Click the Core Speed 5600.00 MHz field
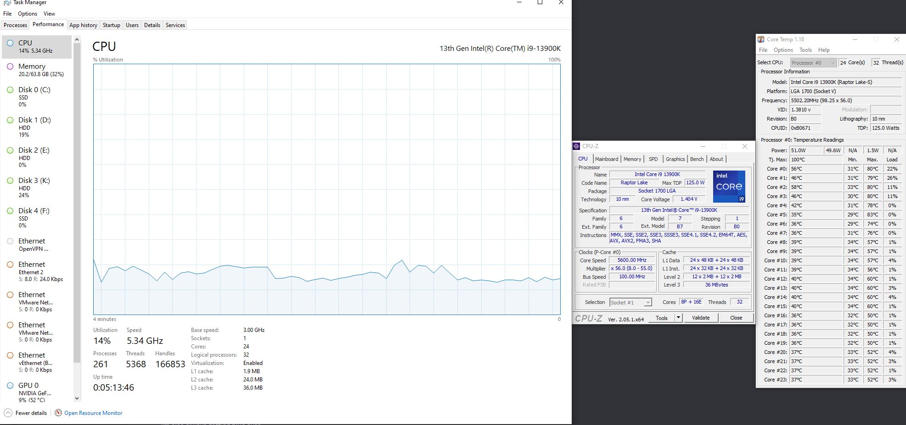This screenshot has width=906, height=425. (x=632, y=260)
